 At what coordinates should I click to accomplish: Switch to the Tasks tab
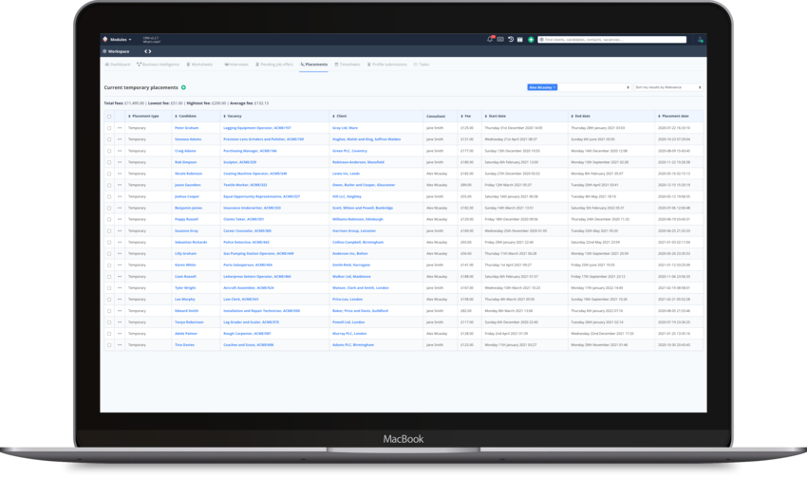(422, 64)
